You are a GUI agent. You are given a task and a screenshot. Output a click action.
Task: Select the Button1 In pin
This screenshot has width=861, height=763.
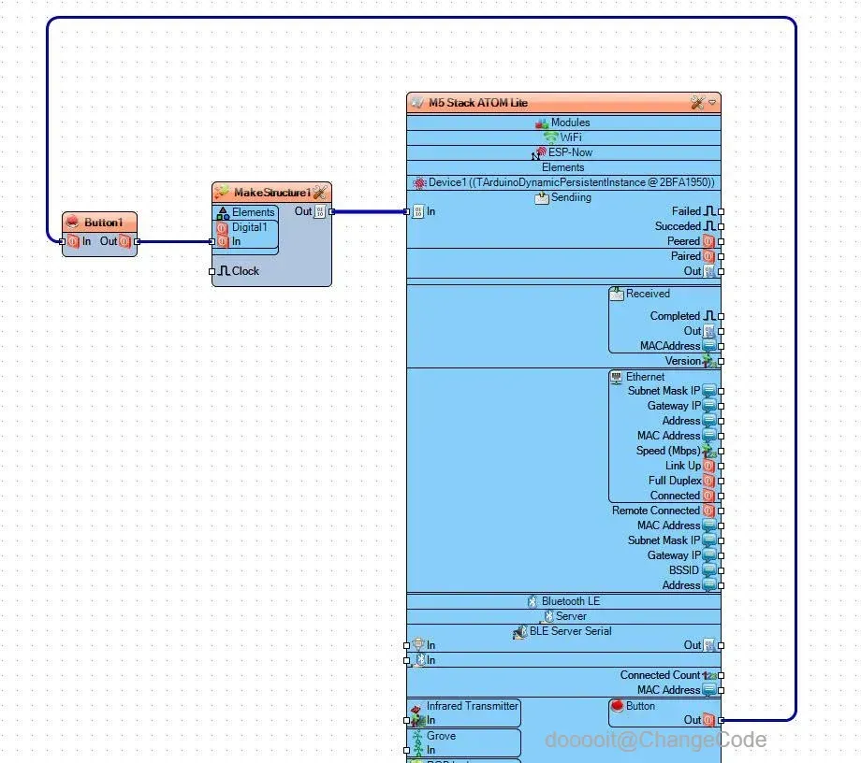click(x=62, y=242)
